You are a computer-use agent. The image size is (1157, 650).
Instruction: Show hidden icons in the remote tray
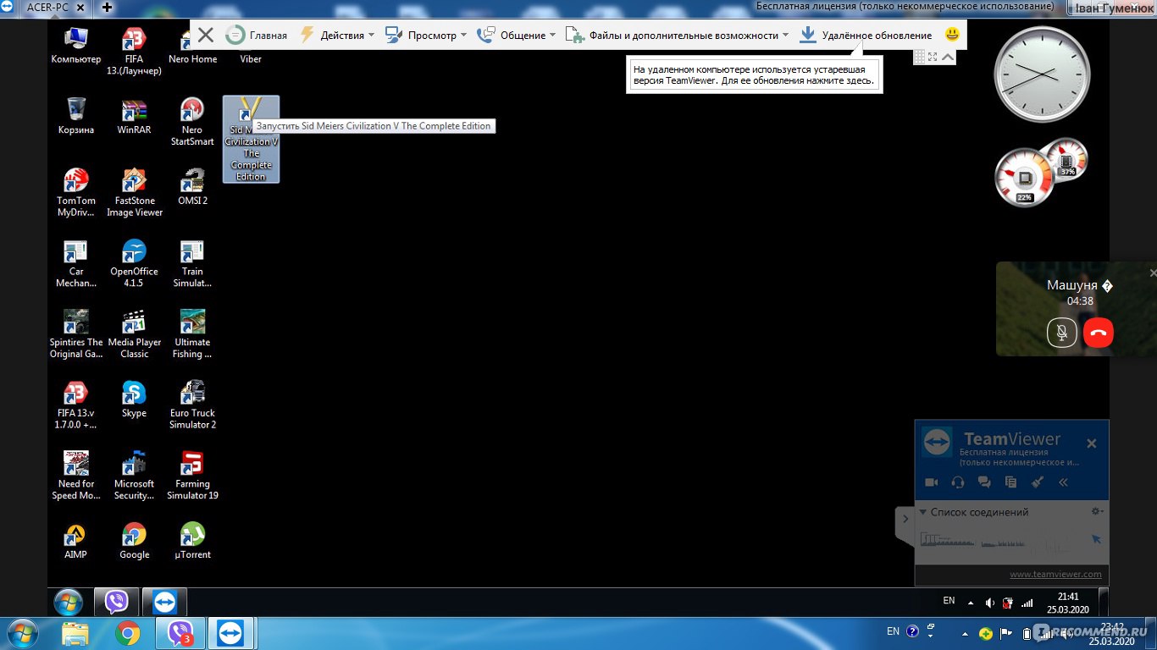pyautogui.click(x=971, y=603)
